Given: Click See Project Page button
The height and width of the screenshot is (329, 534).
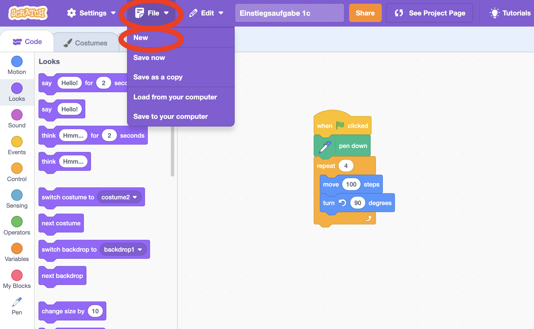Looking at the screenshot, I should coord(429,13).
